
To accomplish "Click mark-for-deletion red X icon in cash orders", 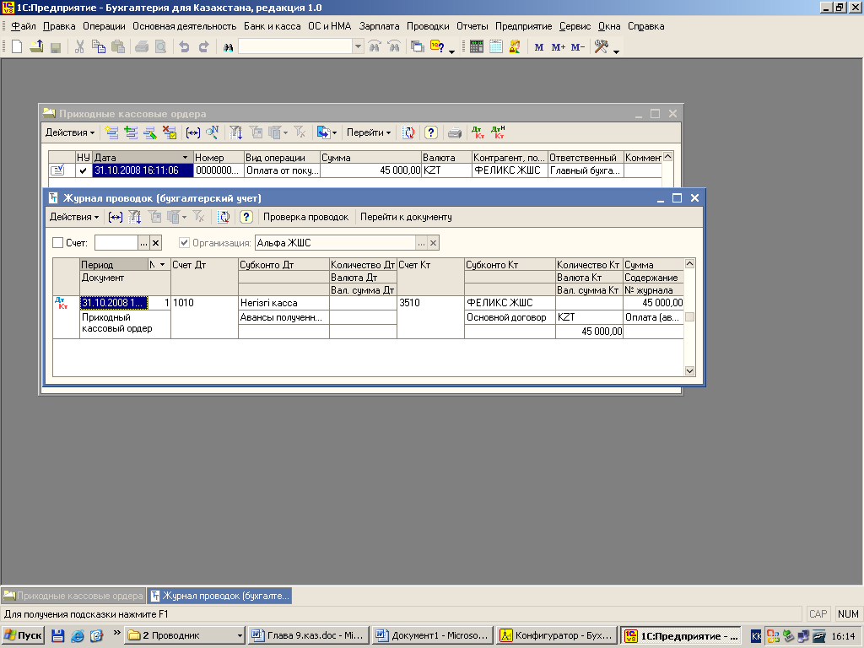I will (x=169, y=132).
